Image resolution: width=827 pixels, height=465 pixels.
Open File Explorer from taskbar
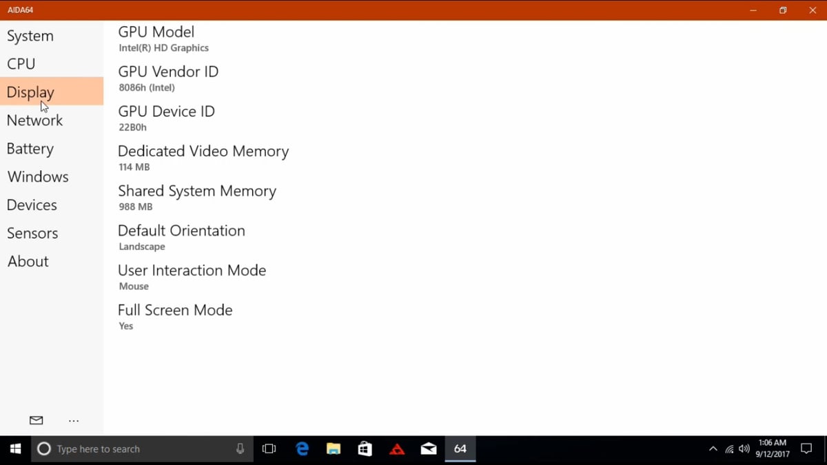coord(334,449)
